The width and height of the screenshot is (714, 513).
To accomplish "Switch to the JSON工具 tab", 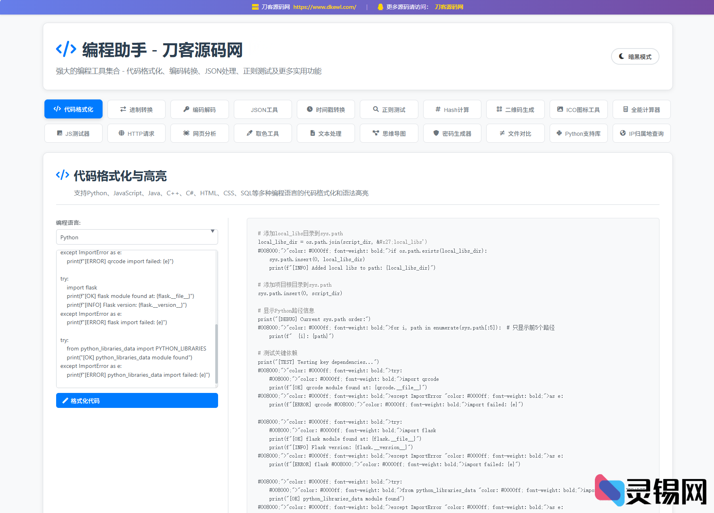I will pyautogui.click(x=262, y=109).
